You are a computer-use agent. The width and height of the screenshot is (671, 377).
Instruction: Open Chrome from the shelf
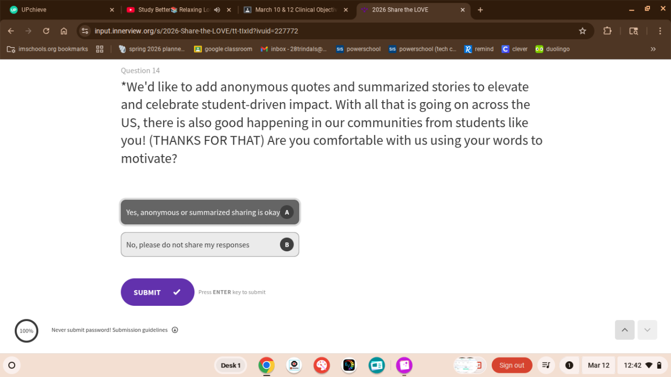pyautogui.click(x=266, y=365)
